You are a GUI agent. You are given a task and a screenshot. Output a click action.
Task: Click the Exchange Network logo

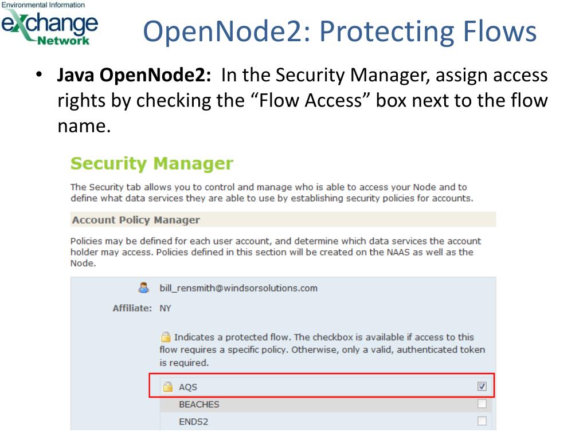point(49,23)
